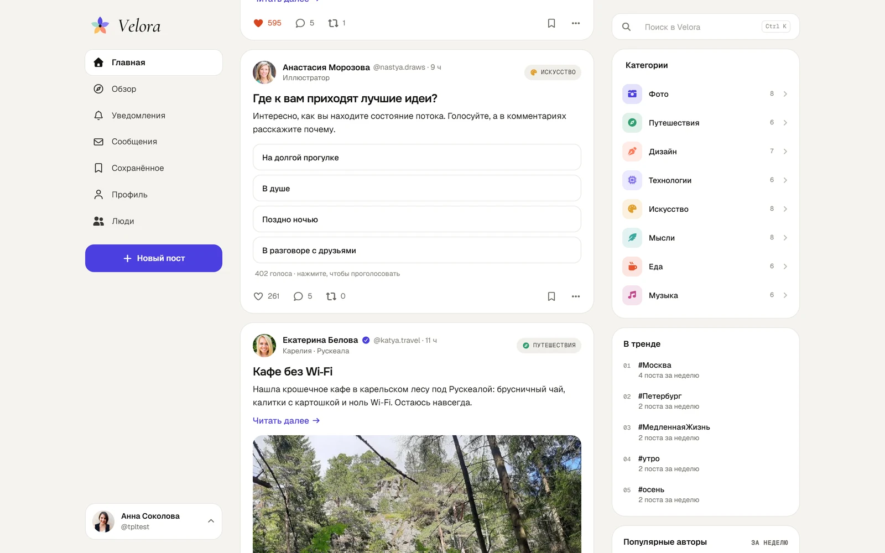
Task: Expand Анна Соколова account menu chevron
Action: pyautogui.click(x=211, y=521)
